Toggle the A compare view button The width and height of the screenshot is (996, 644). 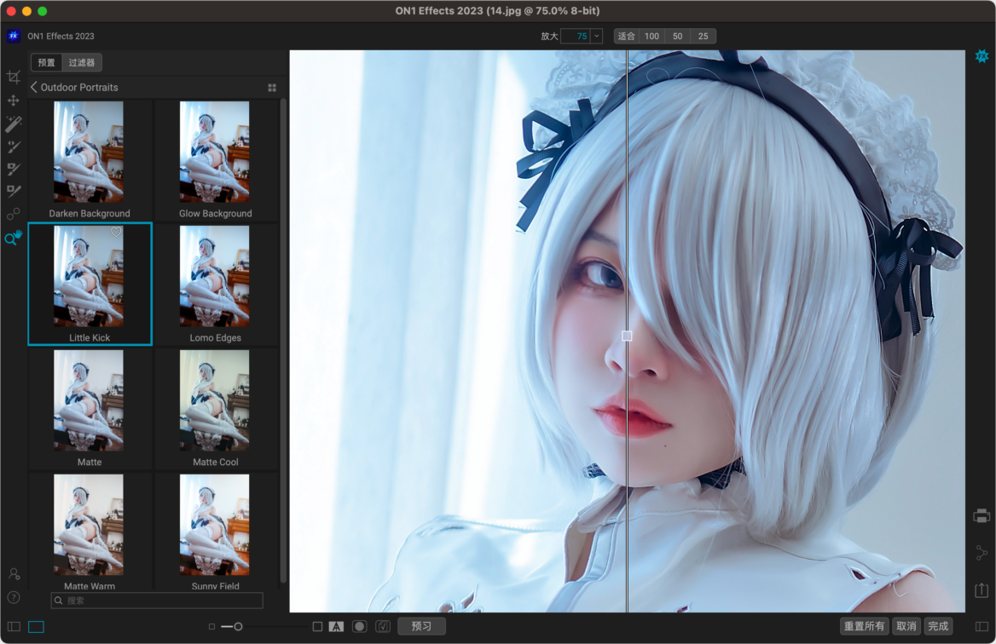[336, 627]
